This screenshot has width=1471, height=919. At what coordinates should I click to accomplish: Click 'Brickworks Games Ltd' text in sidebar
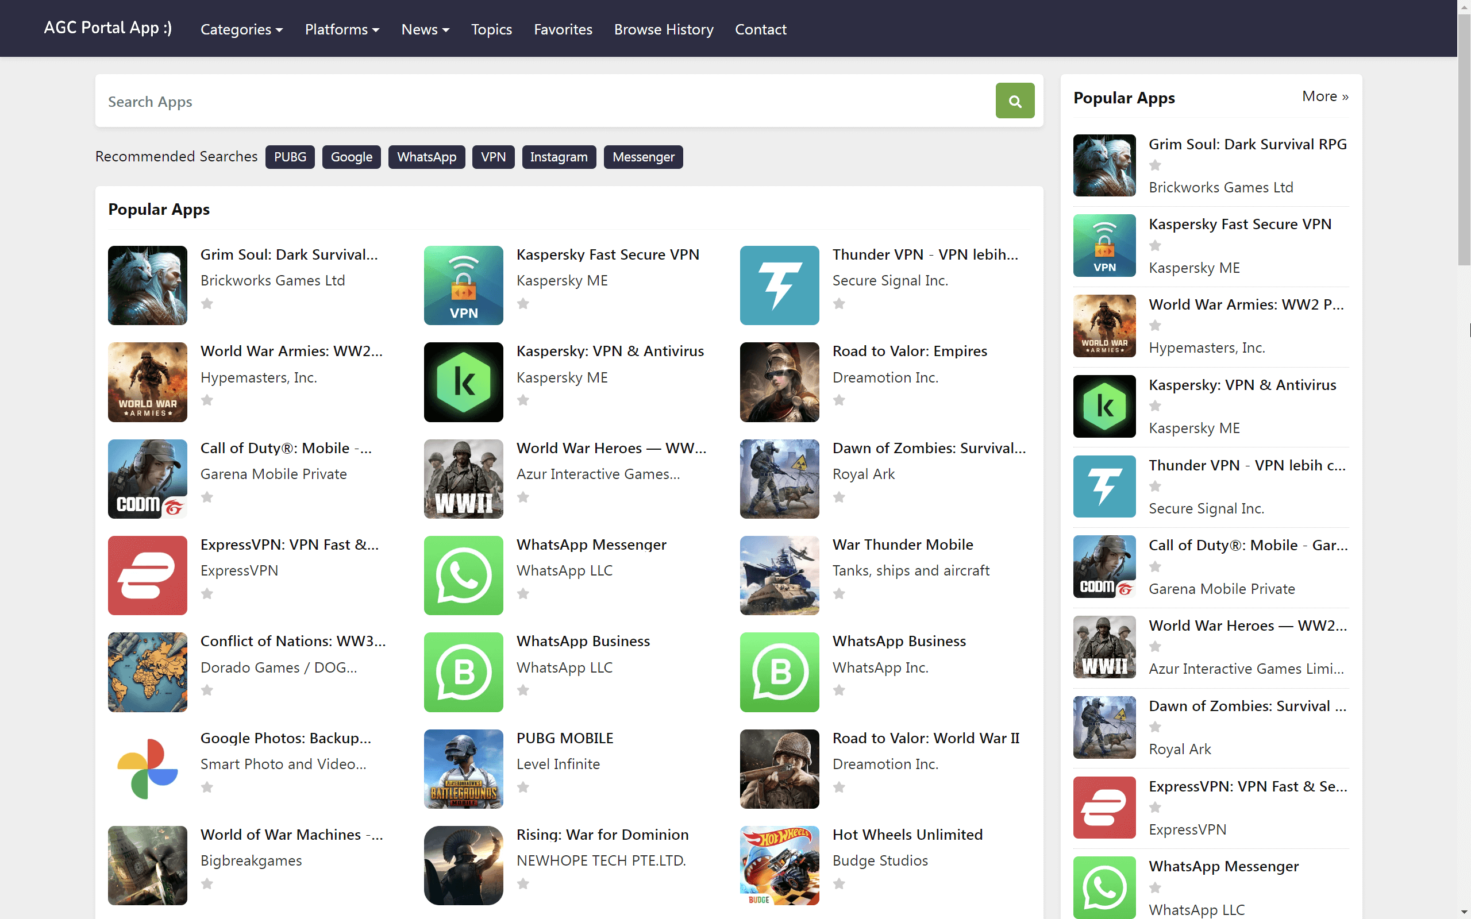click(1220, 187)
